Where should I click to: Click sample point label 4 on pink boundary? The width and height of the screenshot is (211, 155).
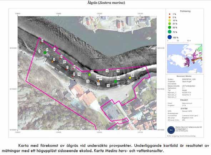[55, 49]
